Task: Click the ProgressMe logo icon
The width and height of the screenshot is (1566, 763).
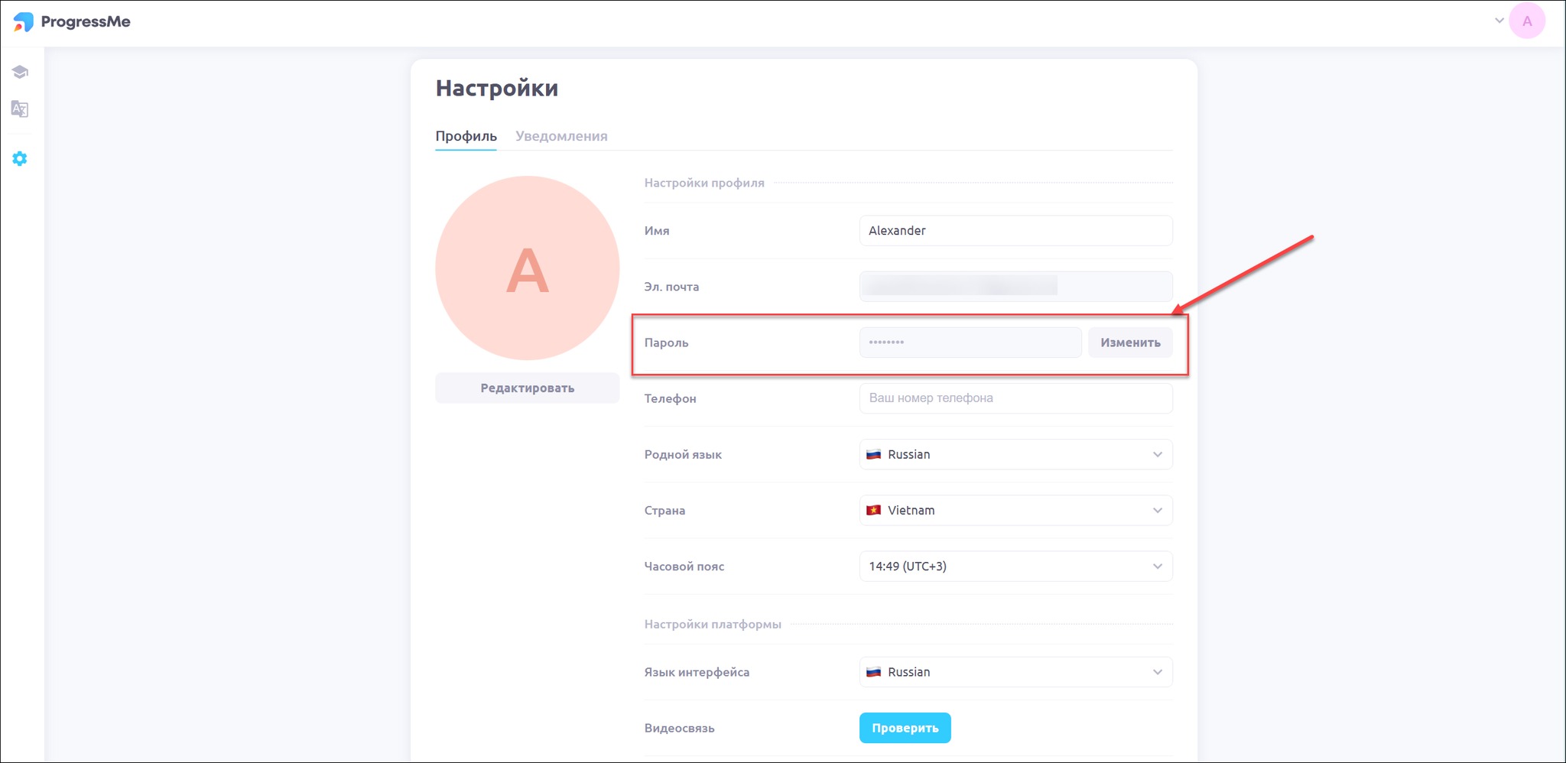Action: click(x=24, y=22)
